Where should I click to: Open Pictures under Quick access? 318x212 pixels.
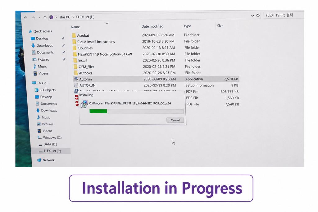click(x=41, y=59)
